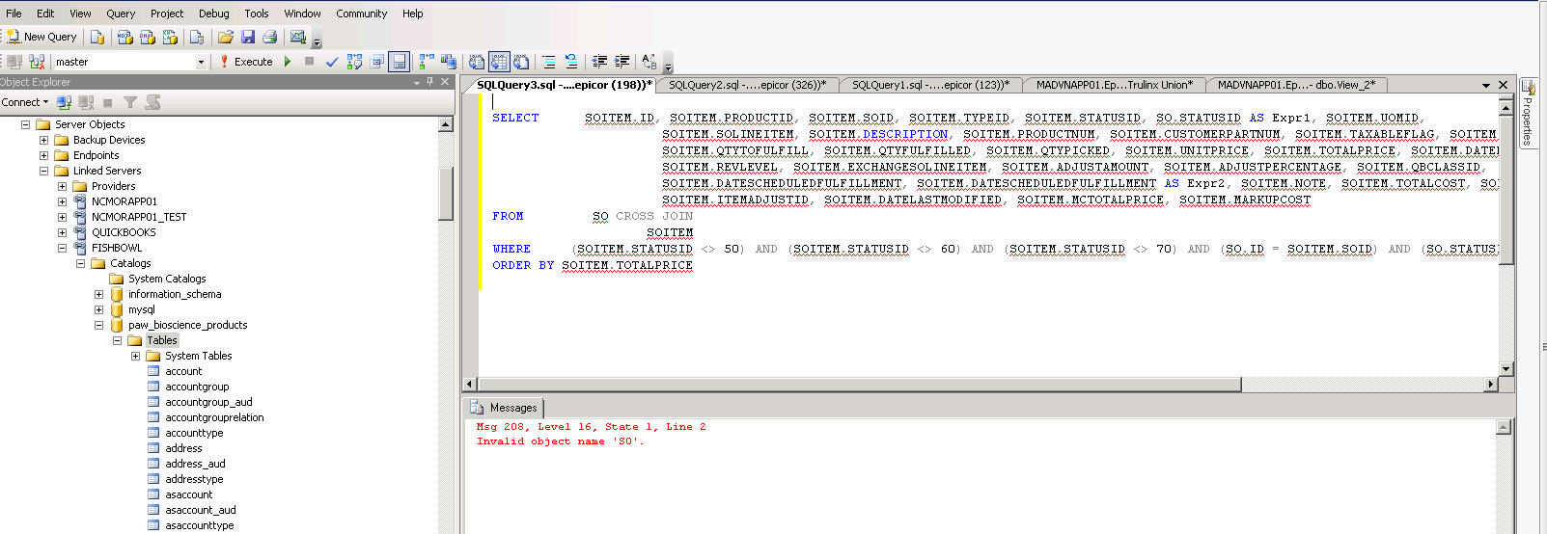Pin the Object Explorer panel

430,82
